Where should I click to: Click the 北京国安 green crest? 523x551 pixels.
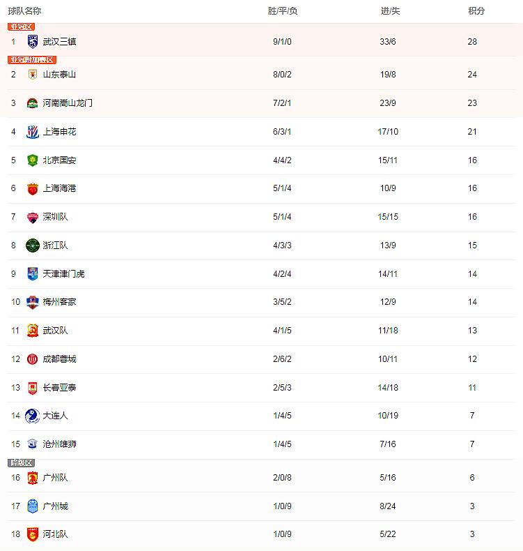point(33,160)
